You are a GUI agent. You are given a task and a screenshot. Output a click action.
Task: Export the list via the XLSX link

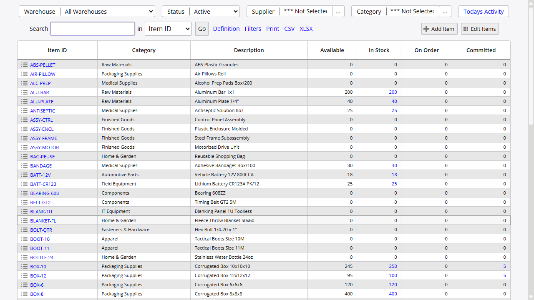(306, 29)
